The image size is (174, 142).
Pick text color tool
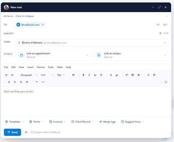click(x=111, y=75)
